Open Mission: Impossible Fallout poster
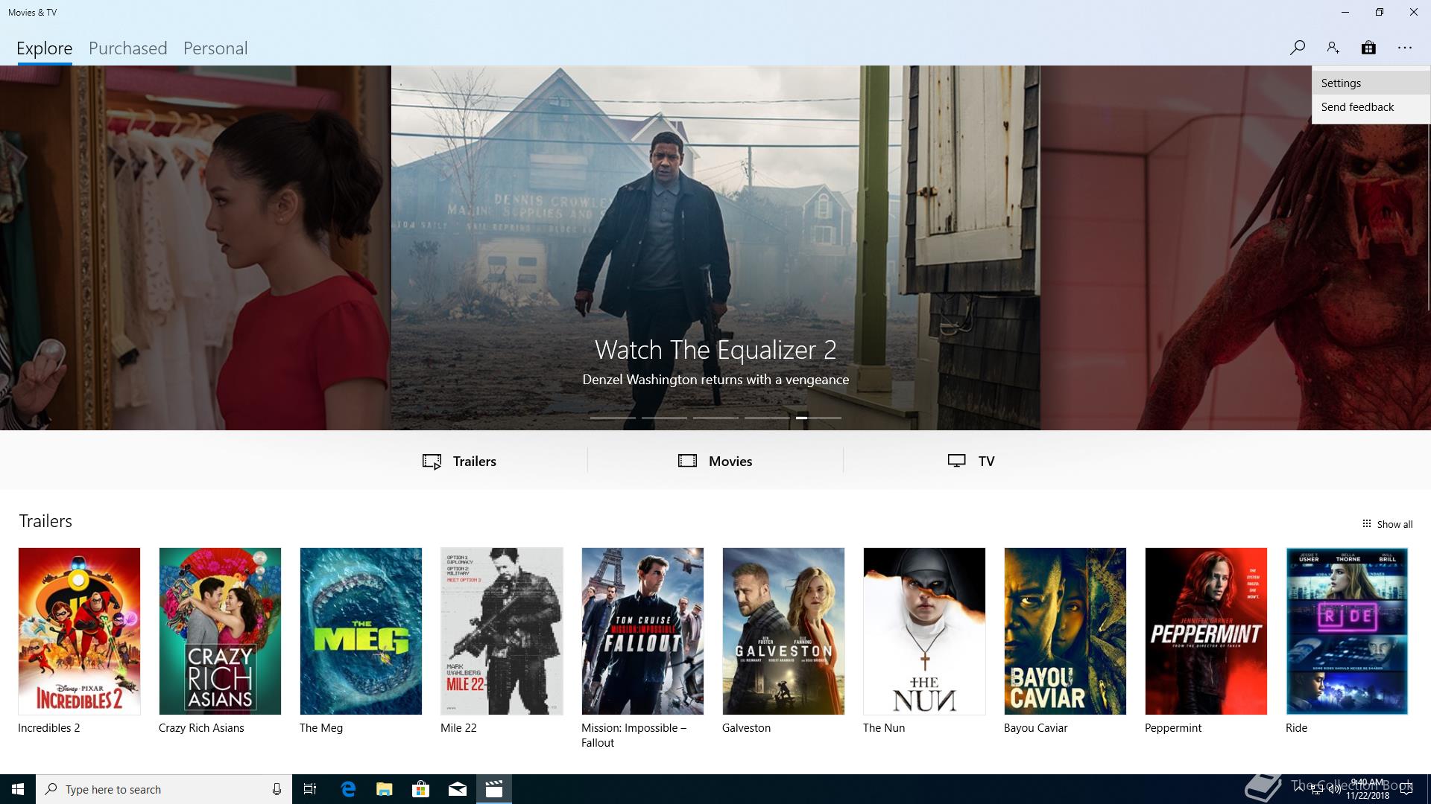Viewport: 1431px width, 804px height. point(642,631)
